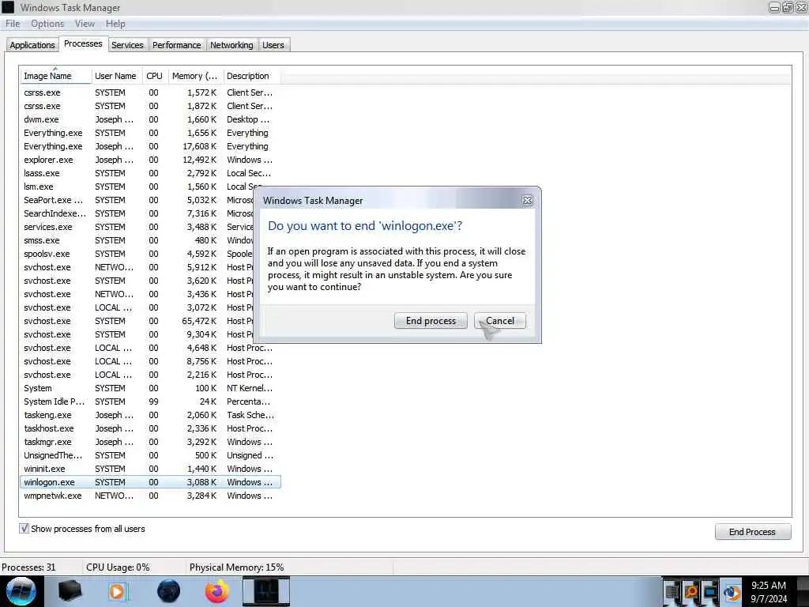This screenshot has width=809, height=607.
Task: Confirm End process in the dialog
Action: pyautogui.click(x=431, y=321)
